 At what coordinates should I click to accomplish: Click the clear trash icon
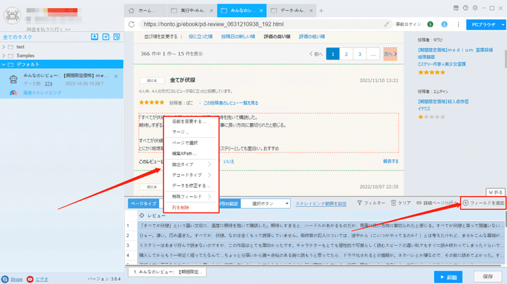click(393, 203)
